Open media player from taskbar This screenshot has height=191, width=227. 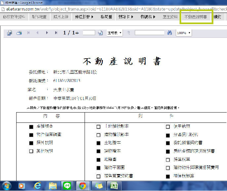pyautogui.click(x=22, y=186)
